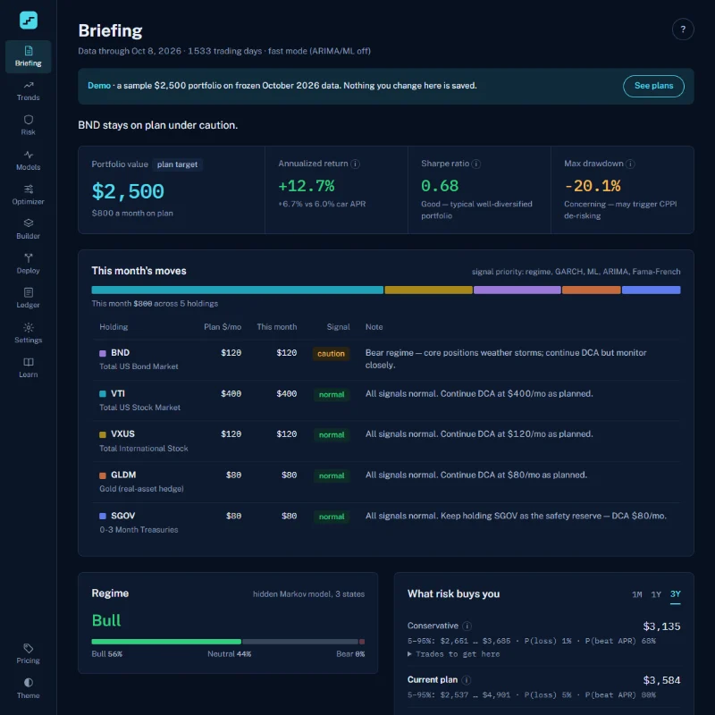
Task: Click the $3,135 Conservative value
Action: (x=661, y=627)
